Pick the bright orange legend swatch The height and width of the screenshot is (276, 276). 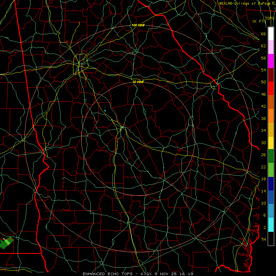271,116
